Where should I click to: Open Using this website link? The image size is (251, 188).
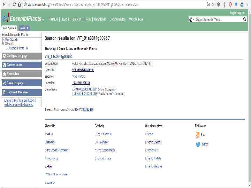tap(103, 134)
